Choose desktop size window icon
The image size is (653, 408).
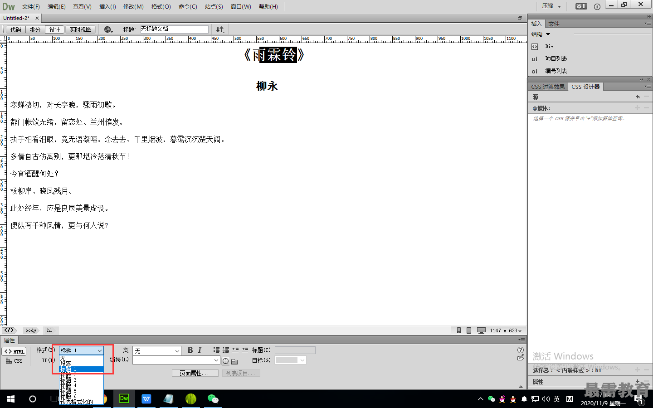481,330
